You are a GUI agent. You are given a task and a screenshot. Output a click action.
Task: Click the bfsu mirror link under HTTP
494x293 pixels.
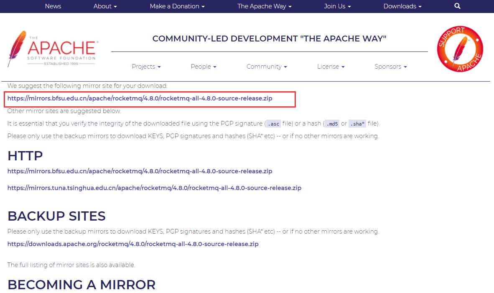point(140,171)
